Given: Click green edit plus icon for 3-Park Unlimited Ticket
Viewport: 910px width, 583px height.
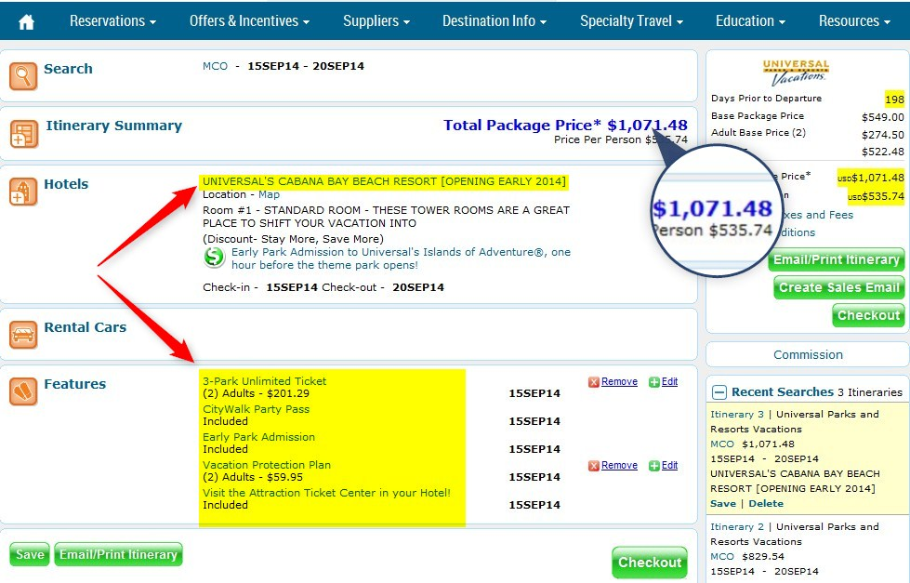Looking at the screenshot, I should [654, 382].
